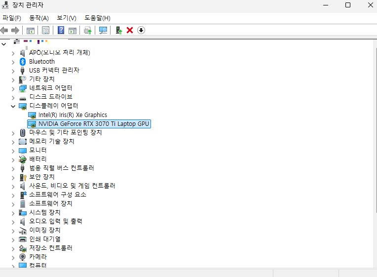The height and width of the screenshot is (277, 377).
Task: Expand the 카메라 category chevron
Action: click(13, 258)
